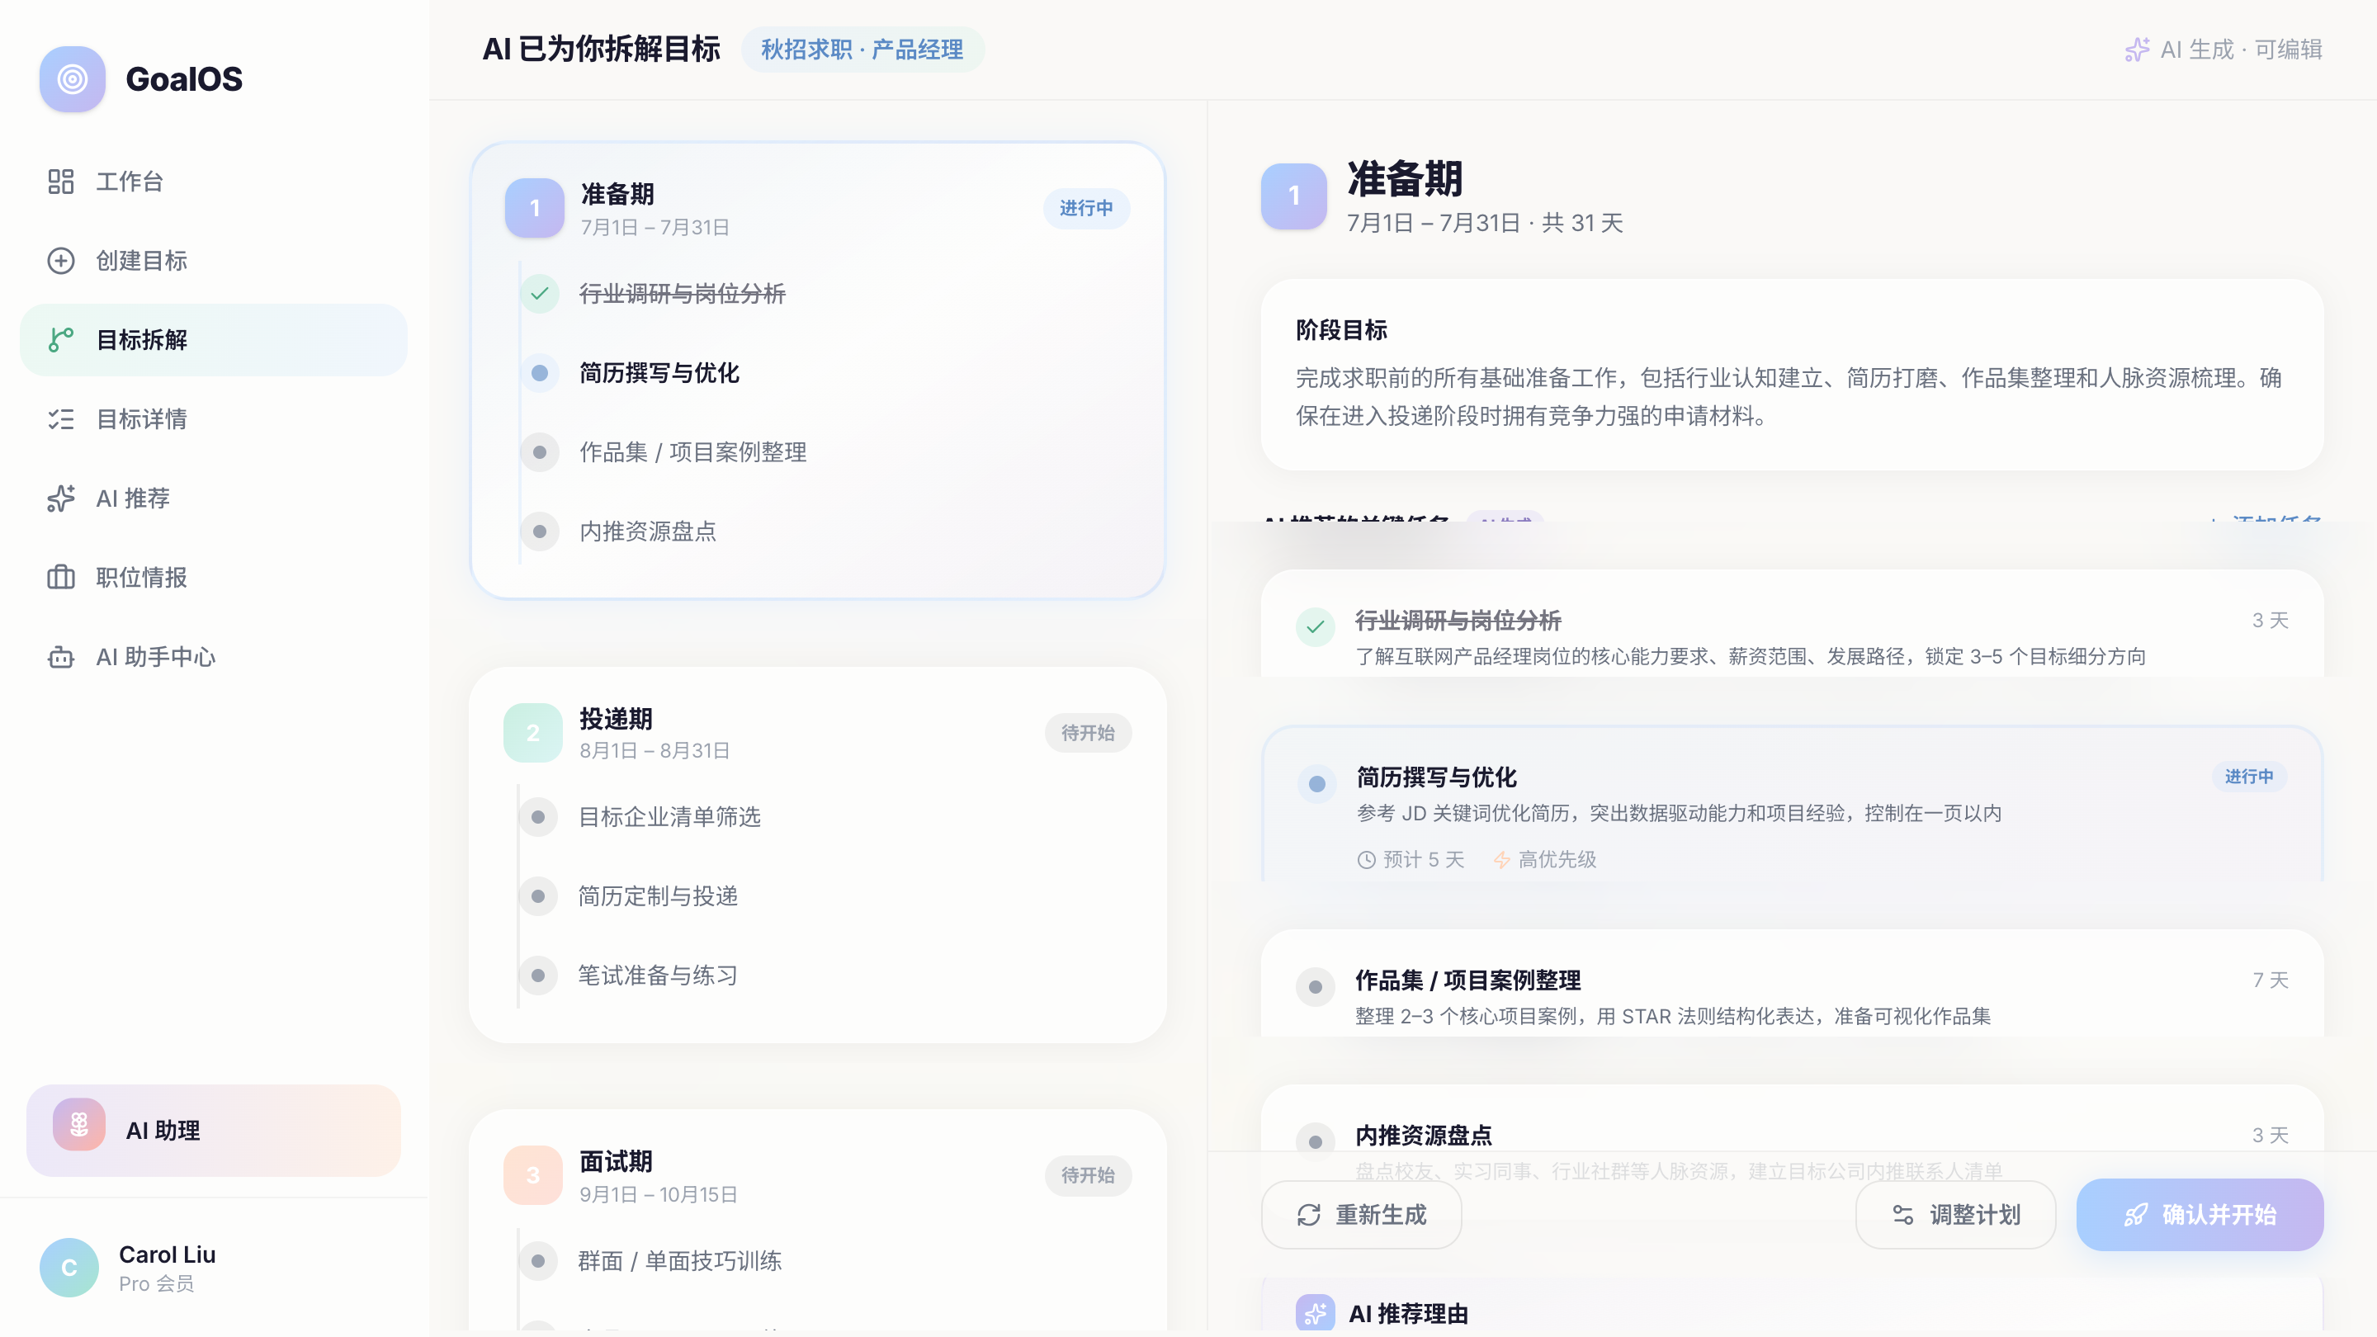Toggle the status dot on the 内推资源盘点 detail task
The height and width of the screenshot is (1337, 2377).
pos(1315,1141)
